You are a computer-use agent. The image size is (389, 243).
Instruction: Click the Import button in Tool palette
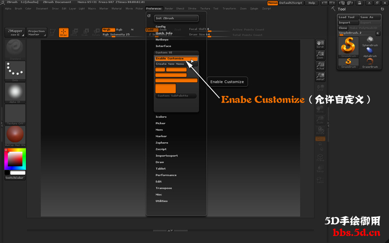(348, 23)
